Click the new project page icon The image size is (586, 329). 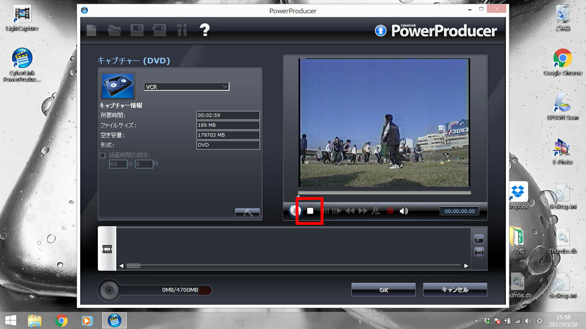(91, 30)
